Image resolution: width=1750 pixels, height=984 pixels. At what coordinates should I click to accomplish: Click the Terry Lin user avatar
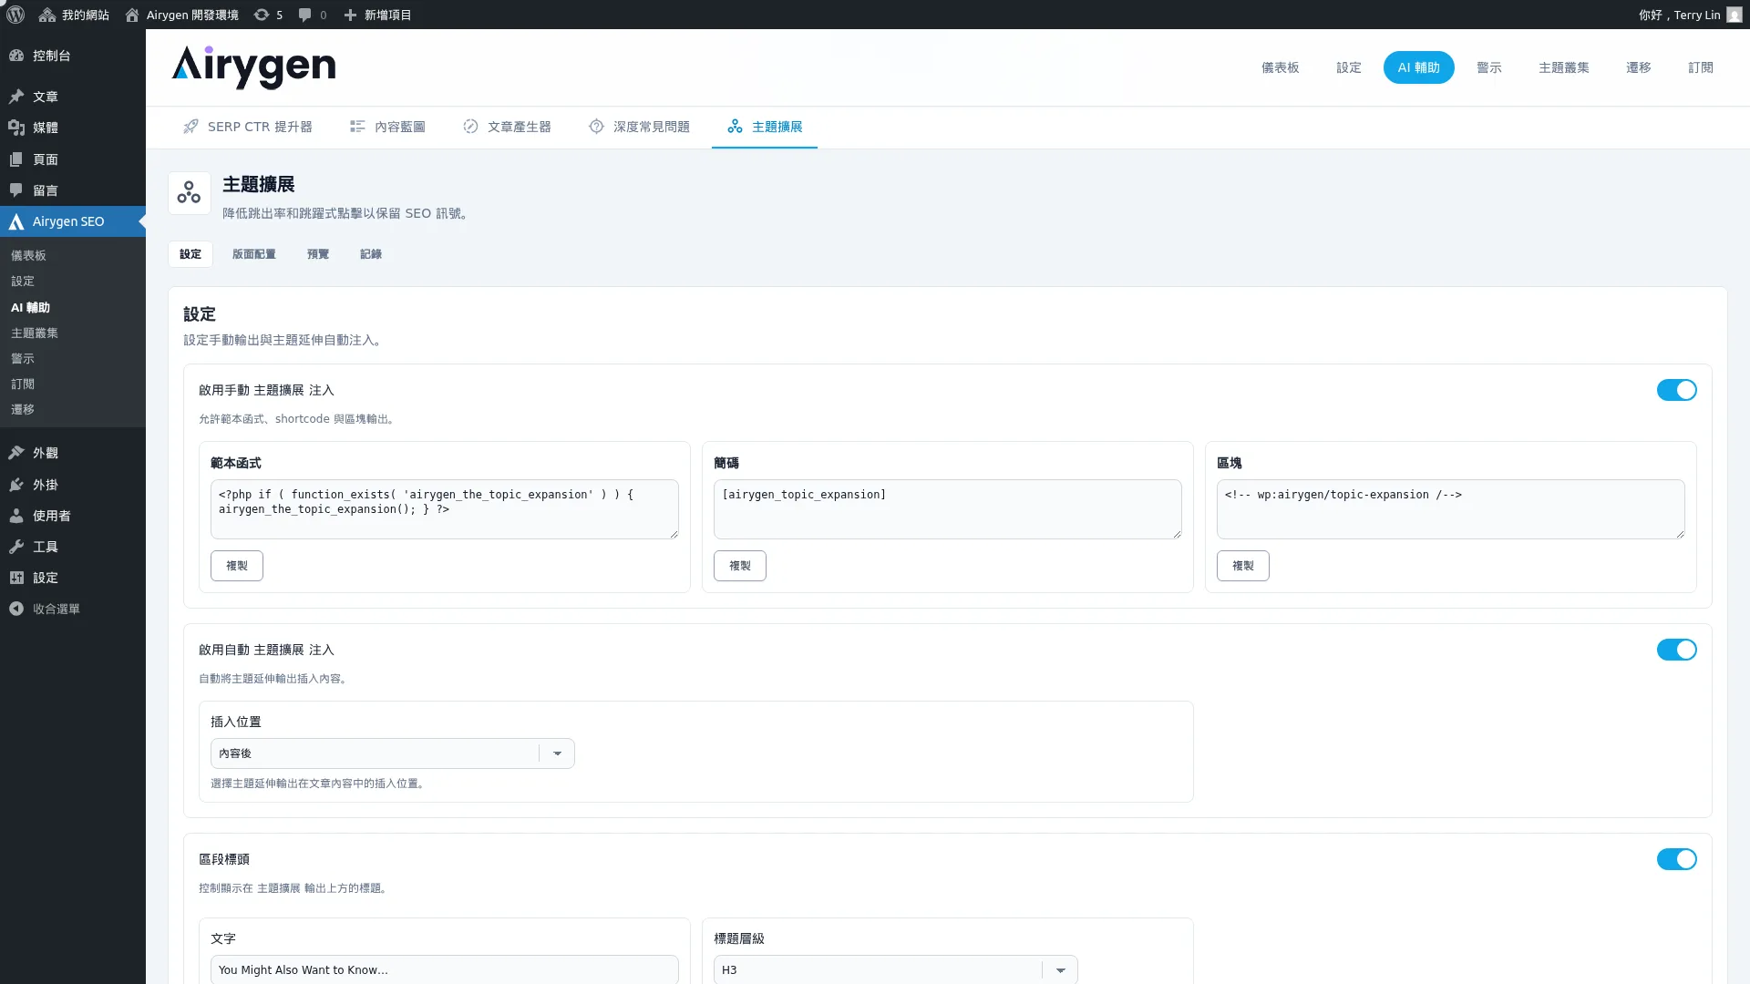point(1734,15)
